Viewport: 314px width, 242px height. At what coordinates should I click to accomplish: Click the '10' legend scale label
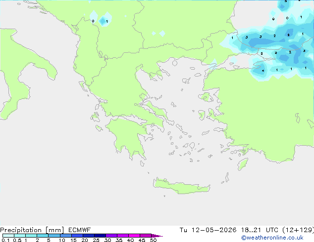(62, 240)
